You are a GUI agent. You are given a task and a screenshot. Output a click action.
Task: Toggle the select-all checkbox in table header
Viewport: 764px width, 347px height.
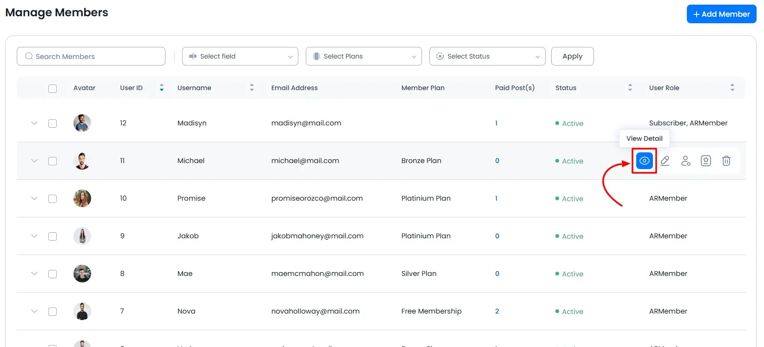[53, 88]
